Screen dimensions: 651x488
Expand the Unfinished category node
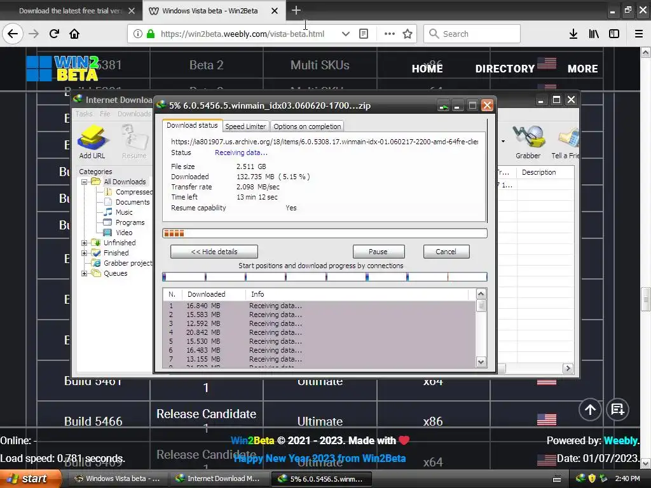85,243
